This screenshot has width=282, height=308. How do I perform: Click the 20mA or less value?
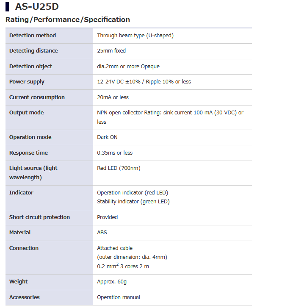[113, 97]
